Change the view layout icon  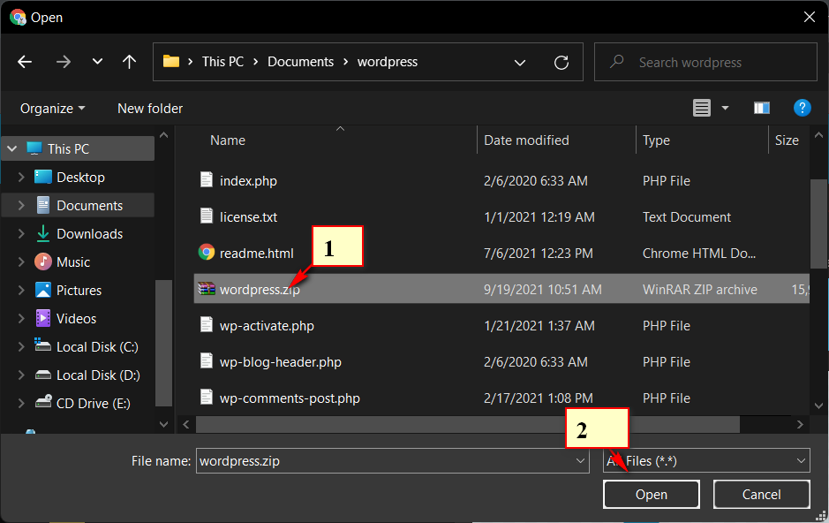(x=702, y=108)
